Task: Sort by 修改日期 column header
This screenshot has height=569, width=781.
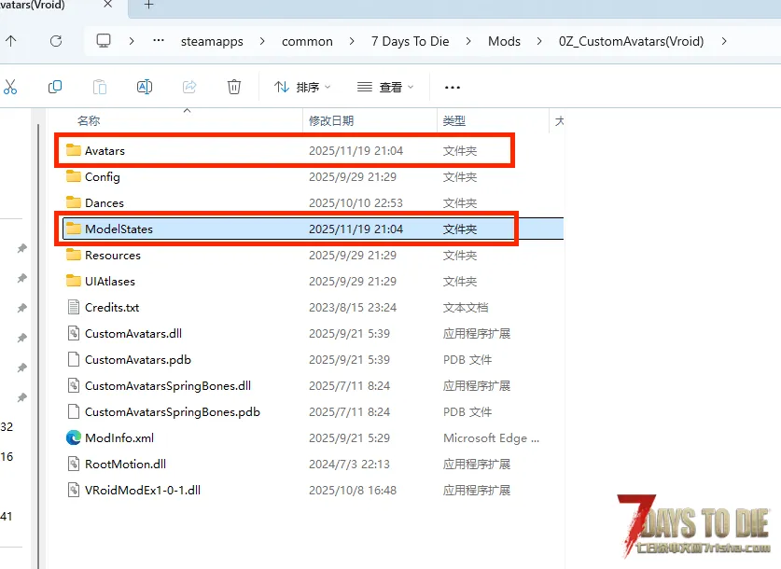Action: coord(331,121)
